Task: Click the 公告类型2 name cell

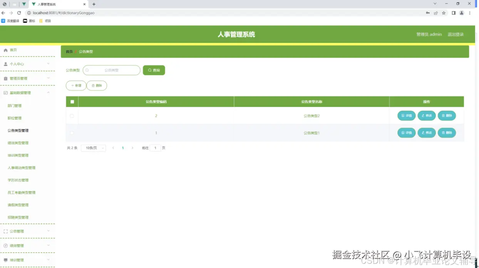Action: pyautogui.click(x=312, y=116)
